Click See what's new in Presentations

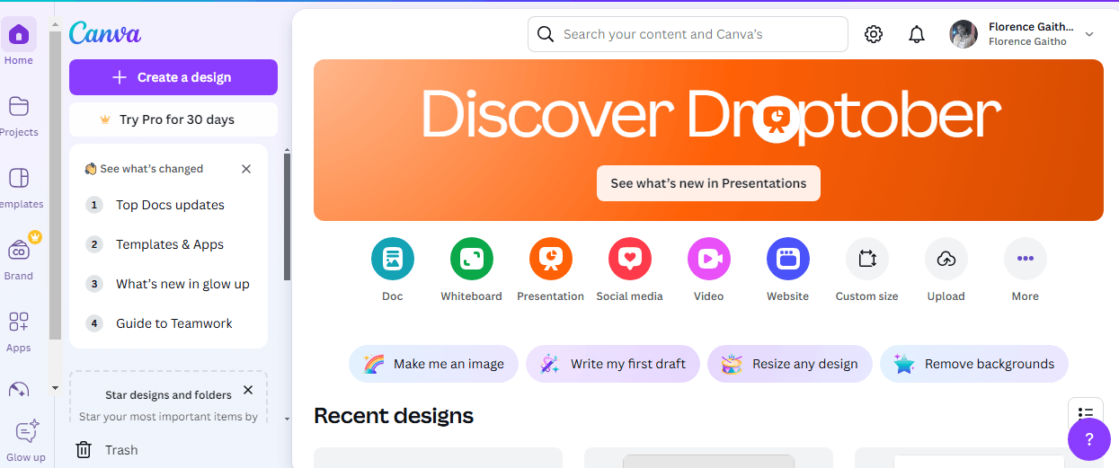tap(708, 183)
